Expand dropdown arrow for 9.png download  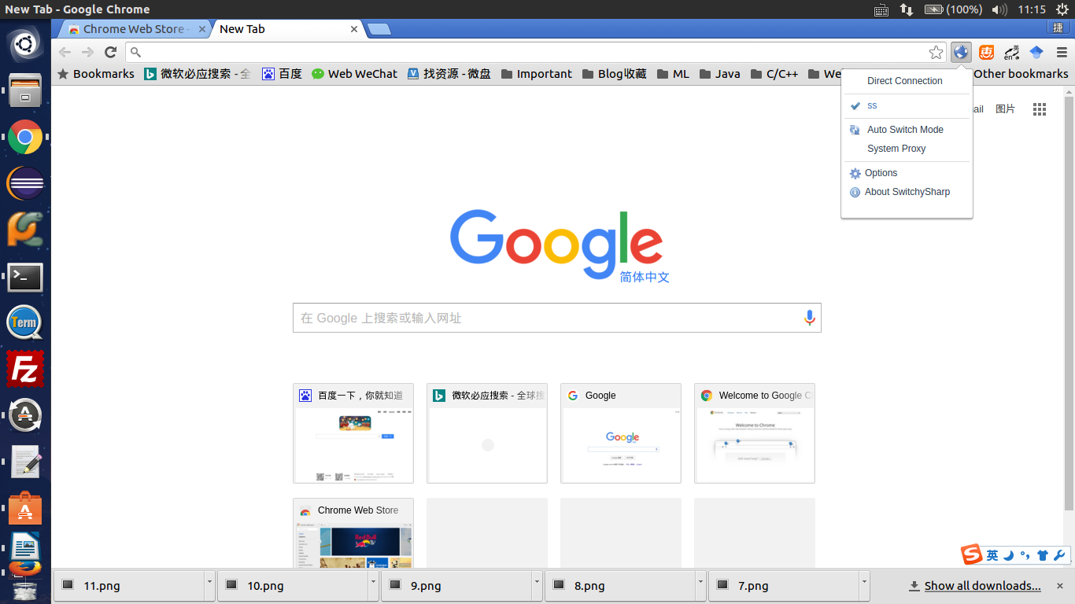[x=537, y=584]
